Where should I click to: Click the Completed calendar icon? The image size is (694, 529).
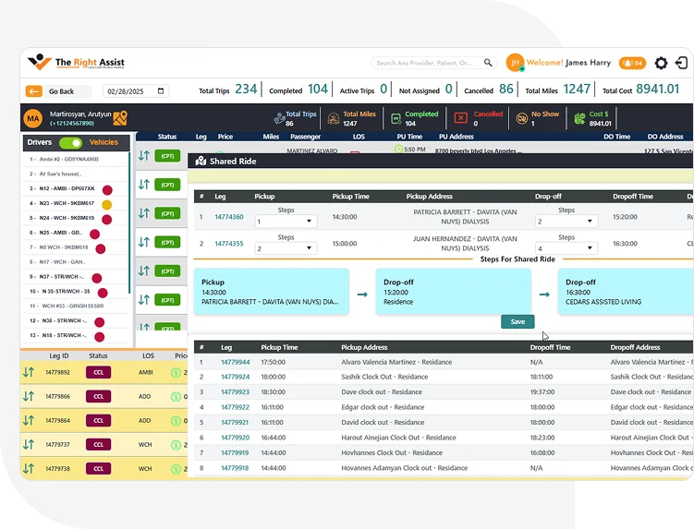[396, 118]
